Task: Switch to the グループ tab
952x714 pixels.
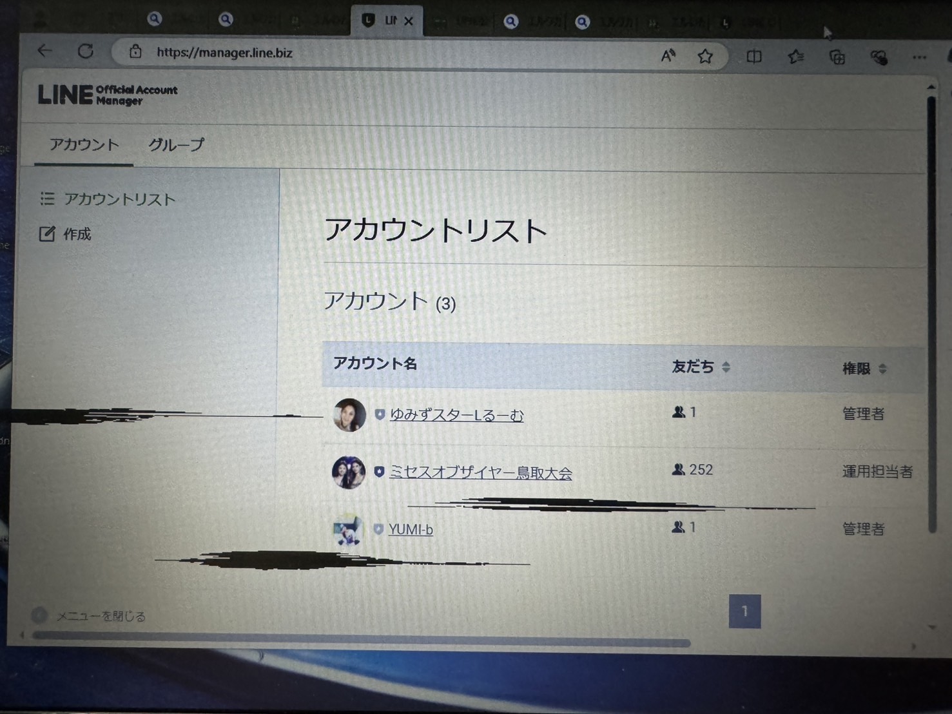Action: point(176,144)
